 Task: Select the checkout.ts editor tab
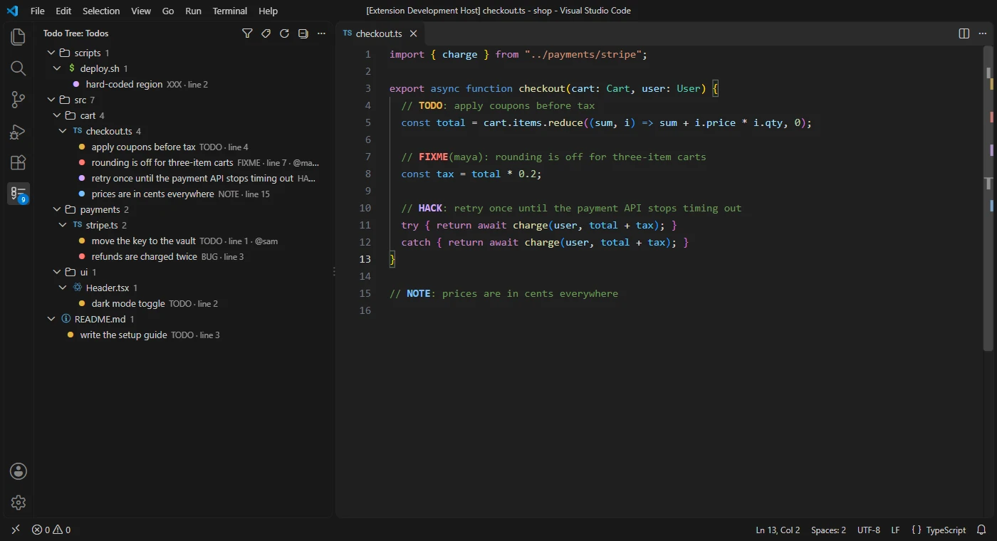380,33
